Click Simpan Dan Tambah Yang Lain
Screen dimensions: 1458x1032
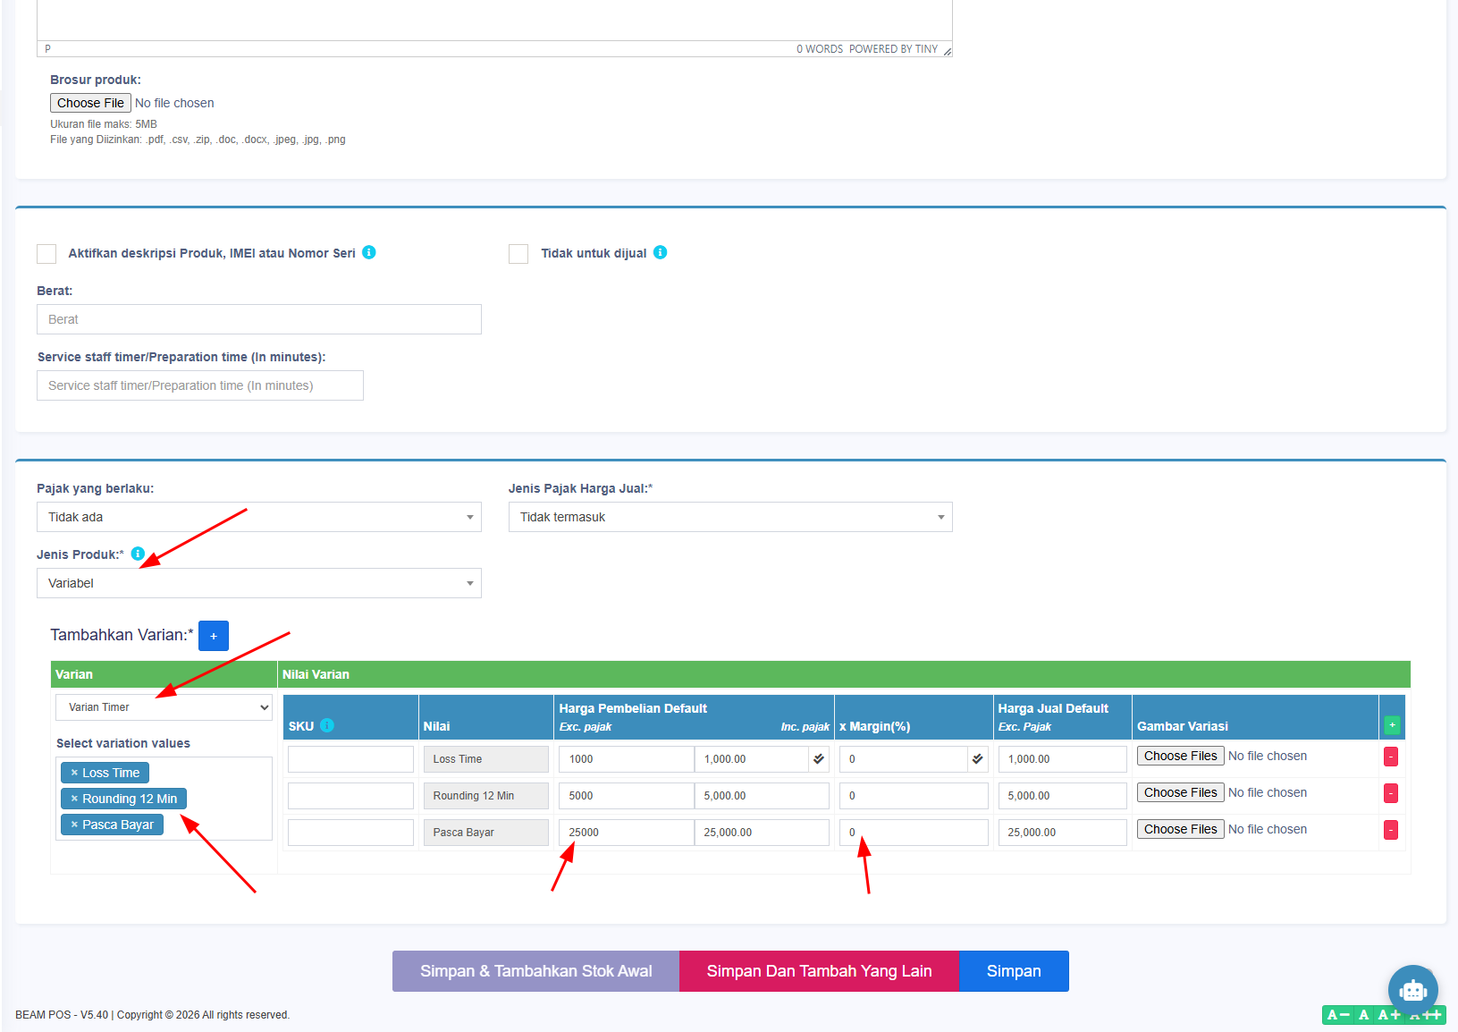tap(820, 971)
